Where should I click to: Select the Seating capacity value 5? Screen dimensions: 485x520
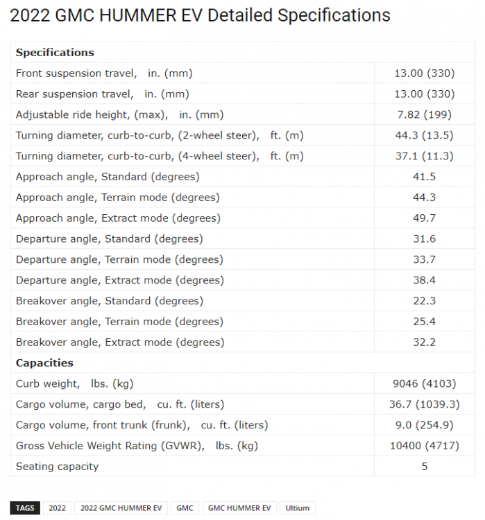pos(425,467)
